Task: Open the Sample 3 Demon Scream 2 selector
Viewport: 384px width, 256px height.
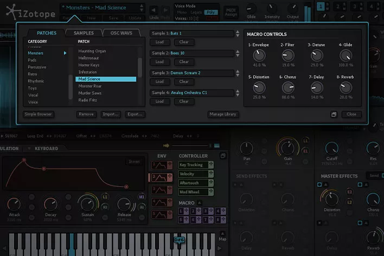Action: [x=193, y=73]
